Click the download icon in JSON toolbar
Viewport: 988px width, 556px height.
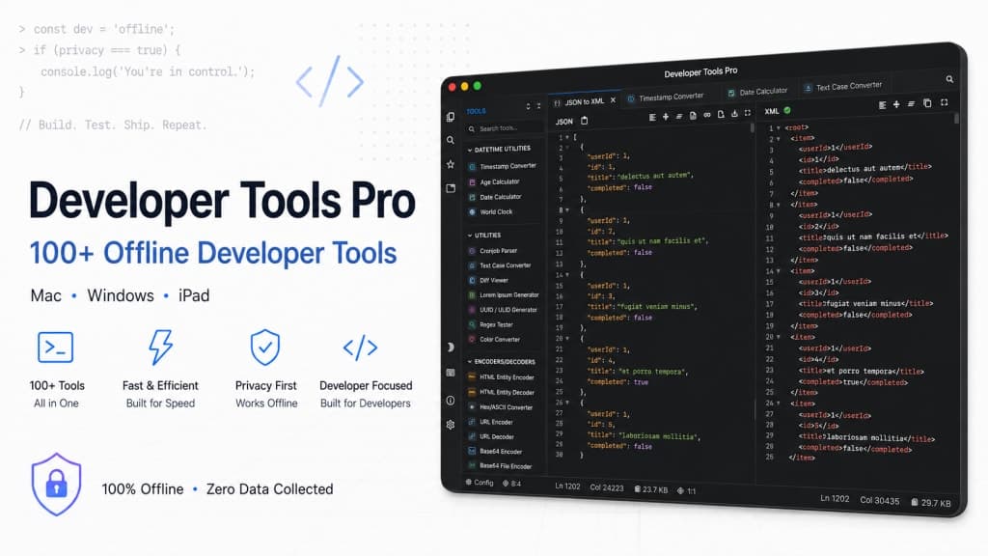(x=734, y=114)
